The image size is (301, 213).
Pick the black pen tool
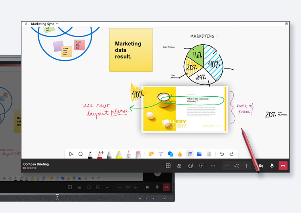click(x=90, y=154)
